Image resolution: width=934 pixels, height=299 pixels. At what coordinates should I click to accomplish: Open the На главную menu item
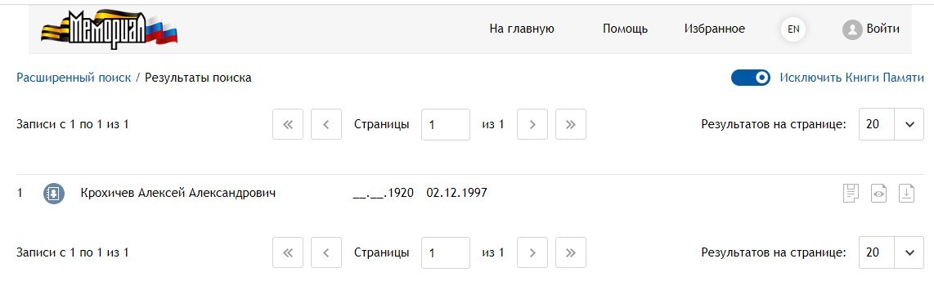[522, 29]
